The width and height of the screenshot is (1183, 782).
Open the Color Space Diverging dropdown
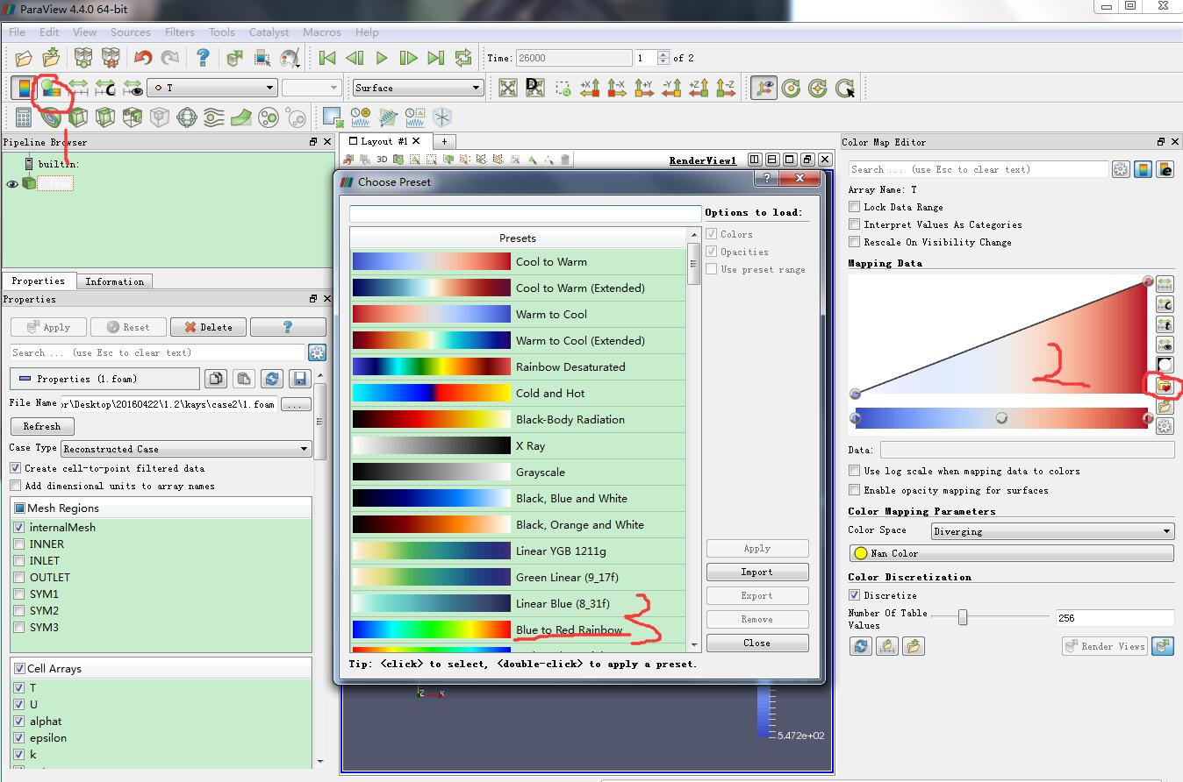(1052, 531)
